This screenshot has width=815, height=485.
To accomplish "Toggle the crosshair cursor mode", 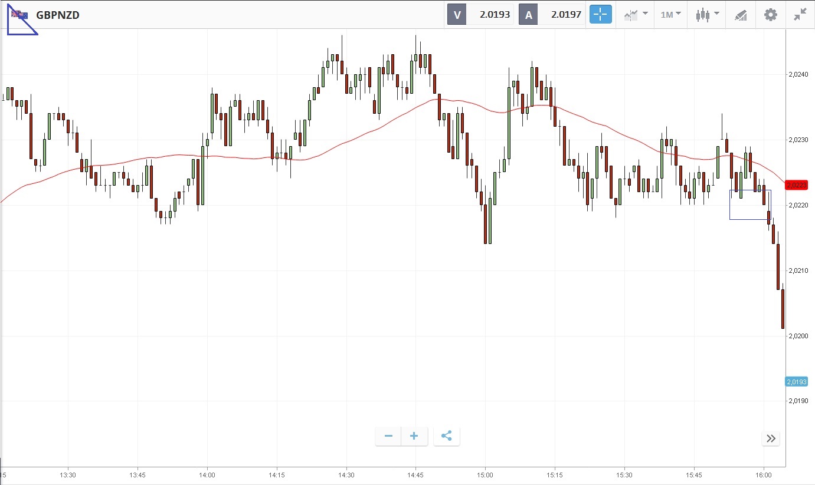I will (x=600, y=15).
